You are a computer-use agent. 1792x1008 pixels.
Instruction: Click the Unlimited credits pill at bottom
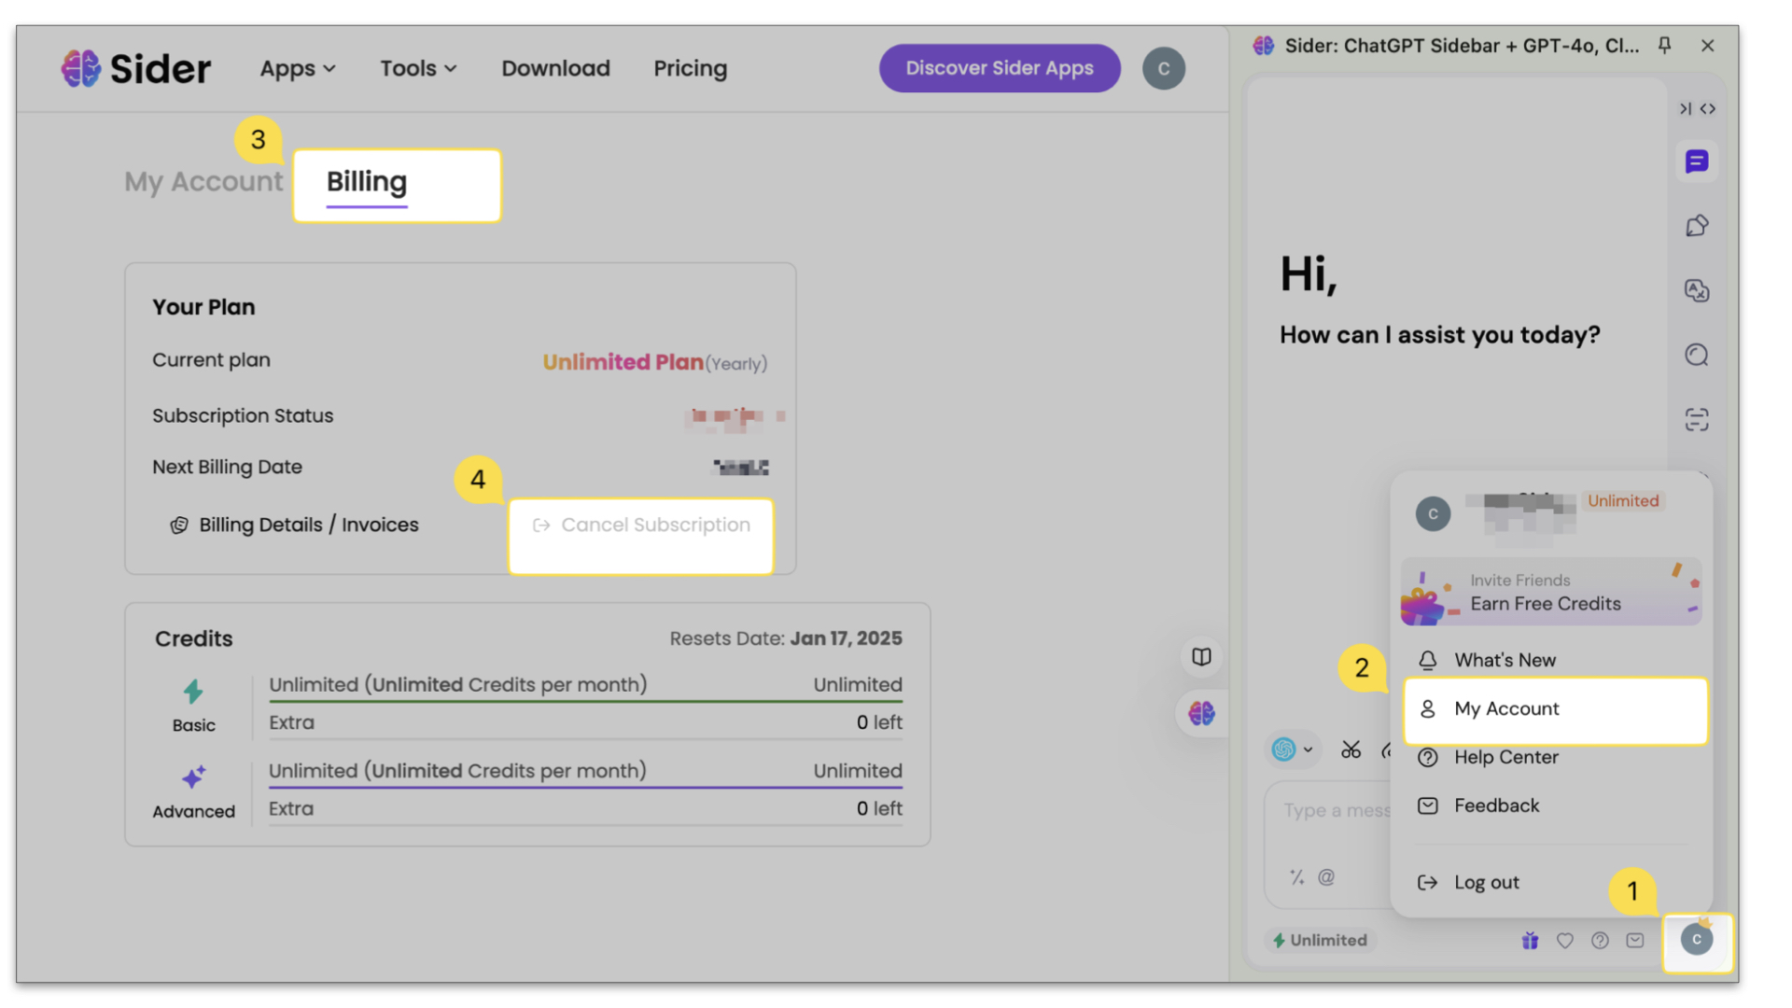click(1320, 940)
